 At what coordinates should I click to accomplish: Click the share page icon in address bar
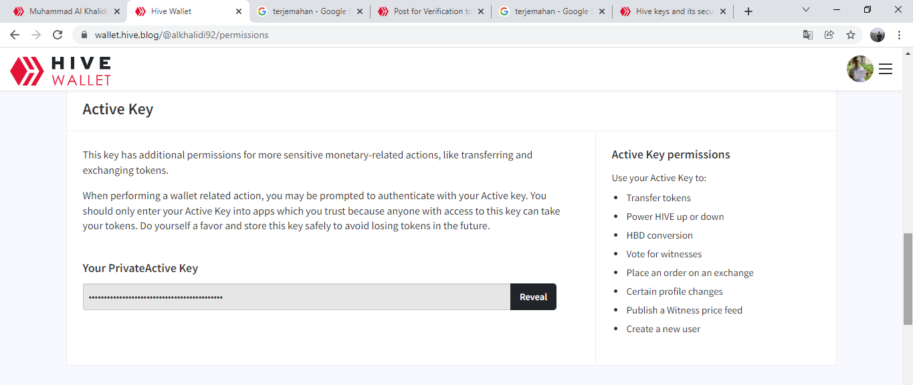[x=829, y=35]
